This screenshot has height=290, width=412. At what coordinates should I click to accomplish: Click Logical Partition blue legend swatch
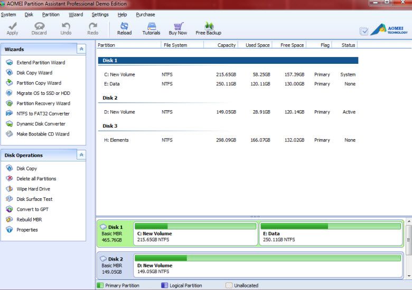(x=164, y=285)
